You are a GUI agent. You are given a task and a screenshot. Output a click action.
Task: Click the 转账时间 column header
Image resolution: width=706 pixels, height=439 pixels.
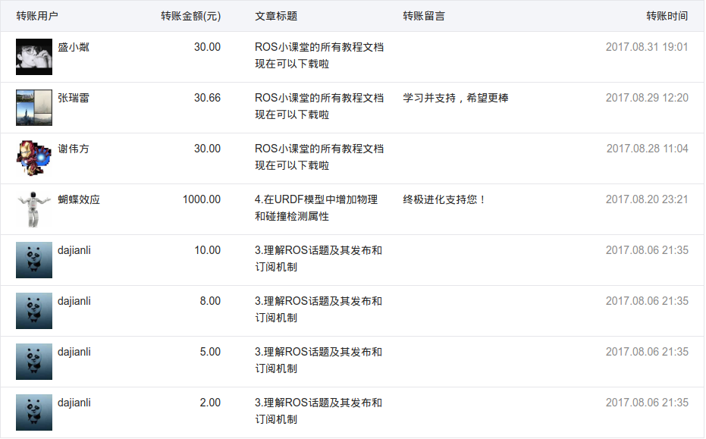click(x=667, y=16)
